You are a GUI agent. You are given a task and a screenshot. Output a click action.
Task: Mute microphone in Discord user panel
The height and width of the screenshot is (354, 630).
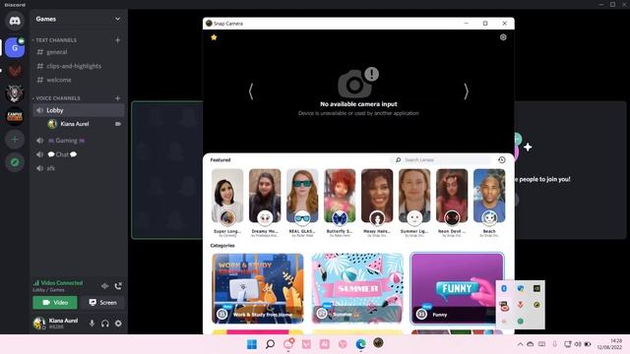coord(92,324)
